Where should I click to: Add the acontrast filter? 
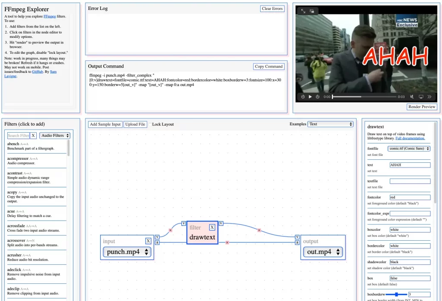(x=37, y=177)
